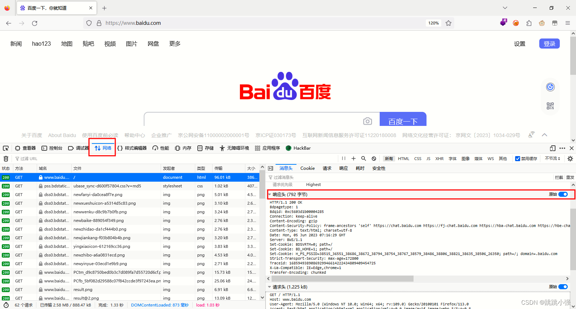Viewport: 576px width, 309px height.
Task: Open the 应用程序 application panel
Action: point(267,148)
